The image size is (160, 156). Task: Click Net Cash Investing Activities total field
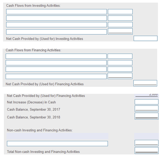click(146, 38)
